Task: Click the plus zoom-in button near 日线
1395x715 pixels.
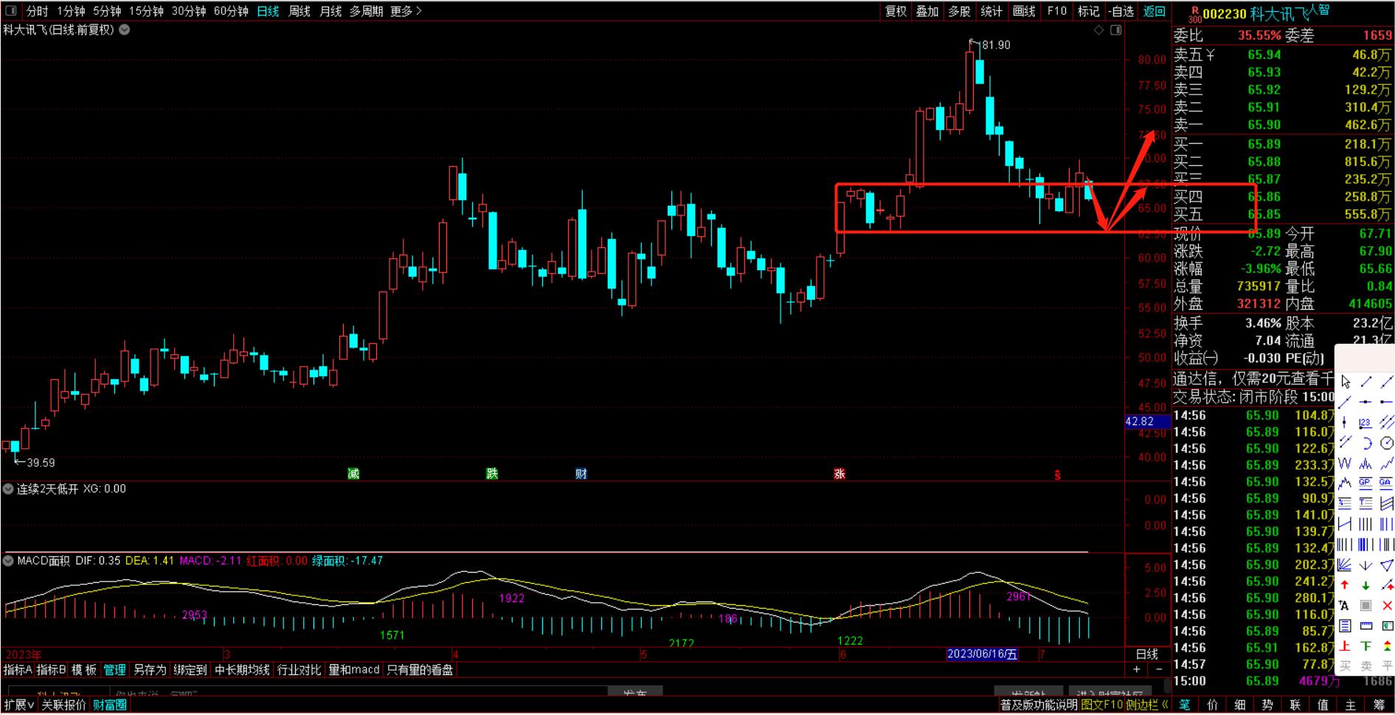Action: (x=1137, y=669)
